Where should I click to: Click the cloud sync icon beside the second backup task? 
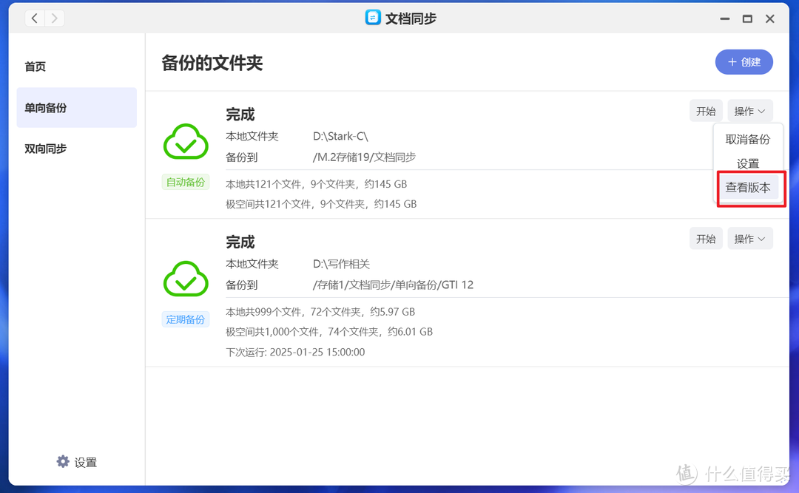click(186, 279)
